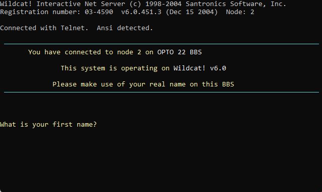Select the version text v6.0.451.3

(x=141, y=12)
